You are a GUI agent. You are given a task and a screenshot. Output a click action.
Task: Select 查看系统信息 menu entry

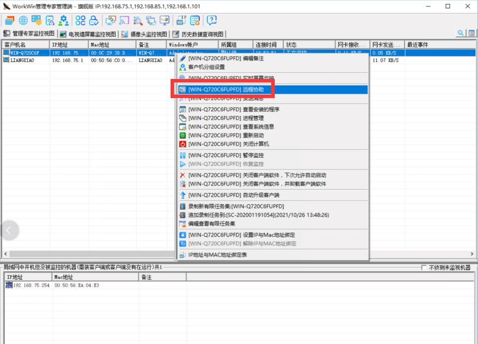(273, 127)
